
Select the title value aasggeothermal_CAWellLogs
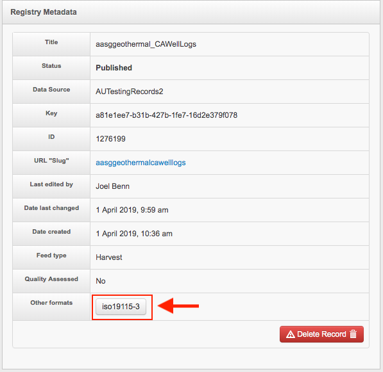point(146,44)
